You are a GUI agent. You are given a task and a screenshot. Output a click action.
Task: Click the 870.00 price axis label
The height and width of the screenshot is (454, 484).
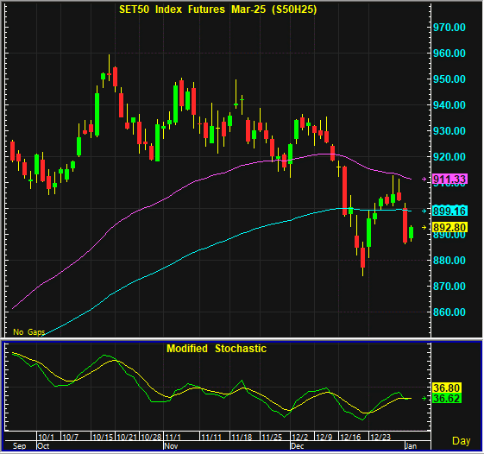coord(449,287)
